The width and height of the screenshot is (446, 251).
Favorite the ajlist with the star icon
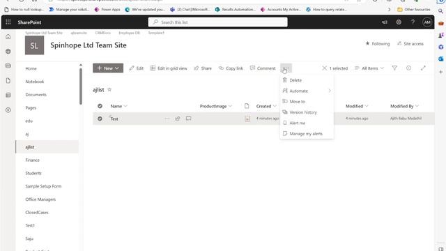[109, 90]
